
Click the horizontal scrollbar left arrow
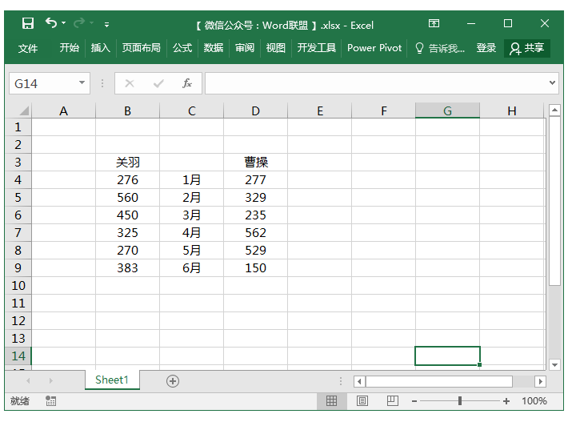[359, 381]
